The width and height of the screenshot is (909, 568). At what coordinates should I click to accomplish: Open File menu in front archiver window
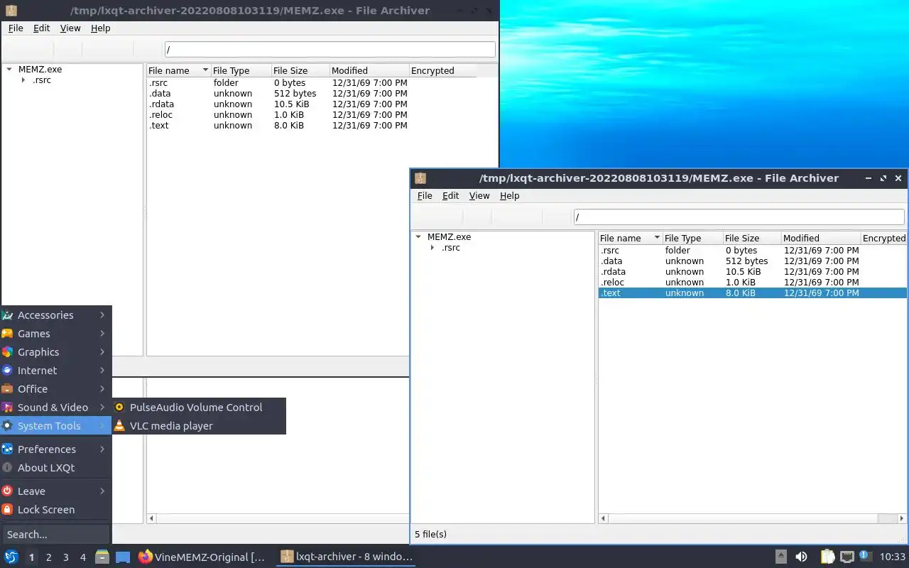click(x=425, y=196)
